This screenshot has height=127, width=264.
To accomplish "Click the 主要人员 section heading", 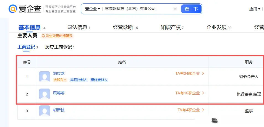I will coord(27,35).
